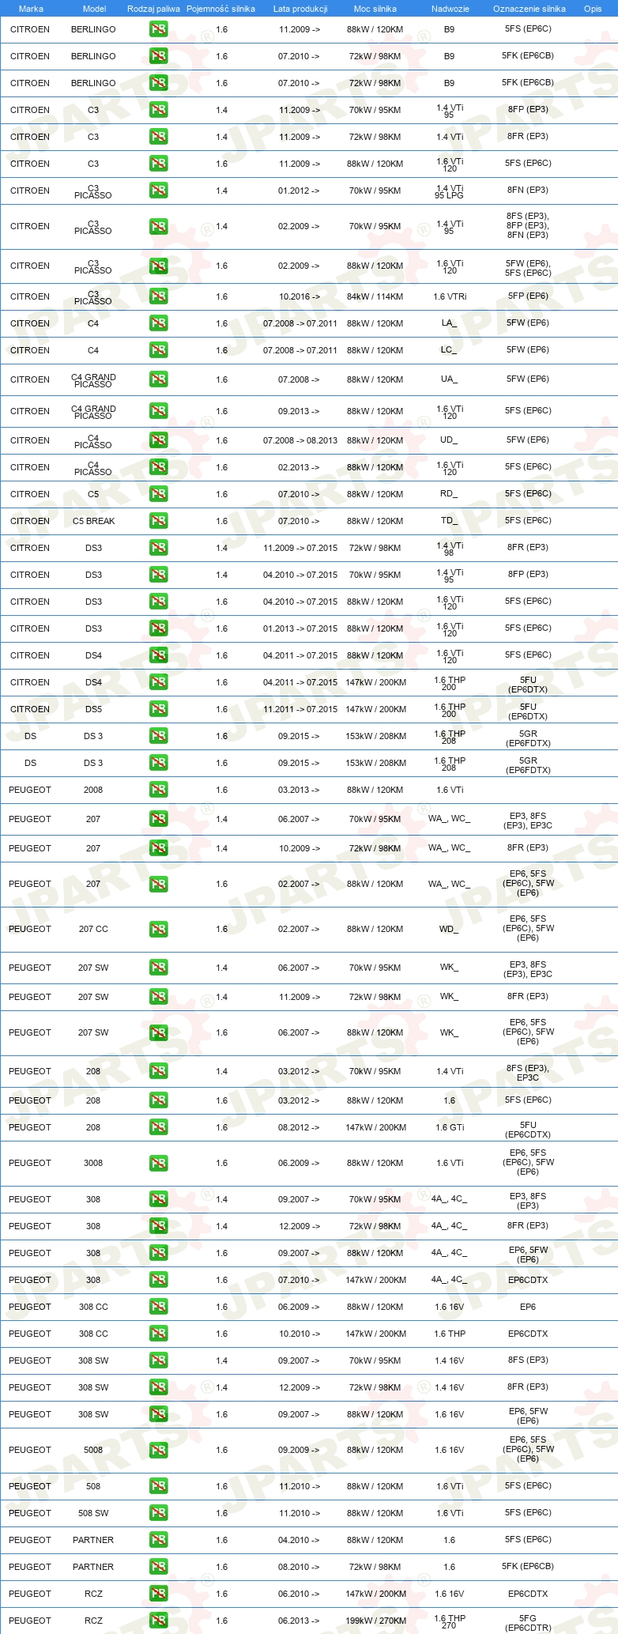Select the 'DS5' model cell
The height and width of the screenshot is (1634, 618).
coord(93,709)
